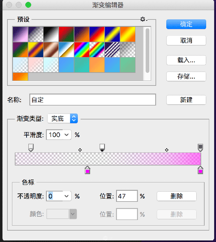Click the 存储... (Save) button

point(186,77)
